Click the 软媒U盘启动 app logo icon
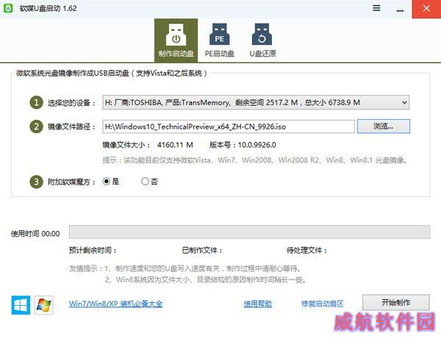Viewport: 441px width, 339px height. pos(8,8)
